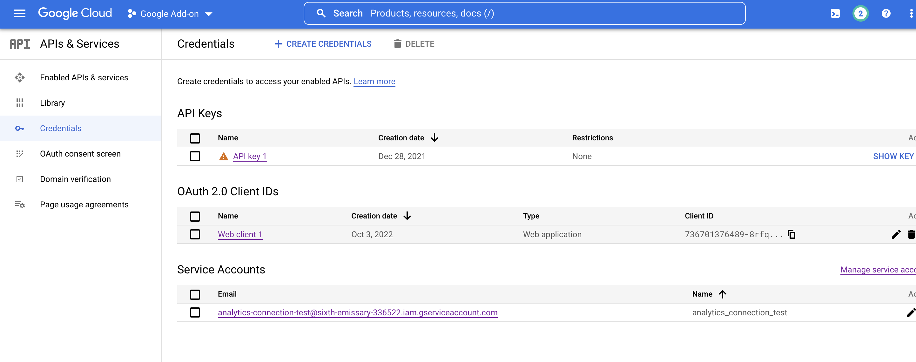Sort API Keys by Creation date arrow

[434, 137]
